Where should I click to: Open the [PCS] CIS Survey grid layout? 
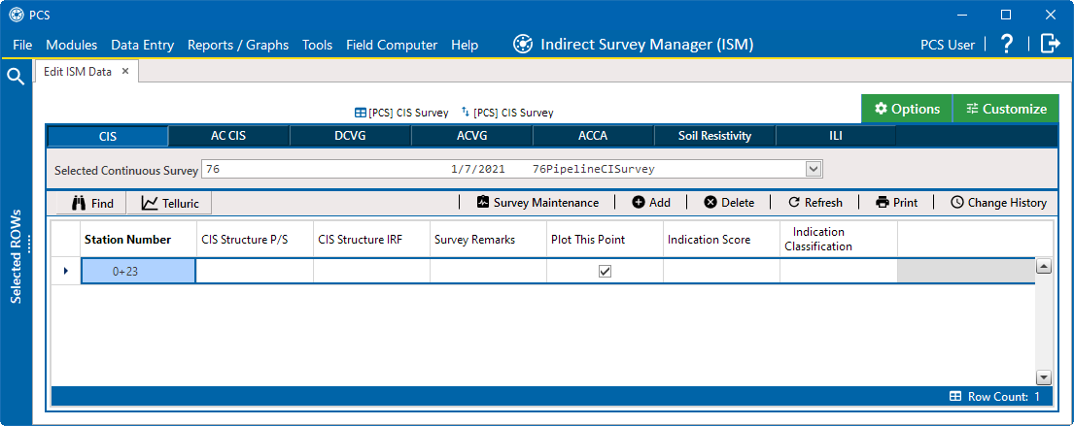coord(401,113)
